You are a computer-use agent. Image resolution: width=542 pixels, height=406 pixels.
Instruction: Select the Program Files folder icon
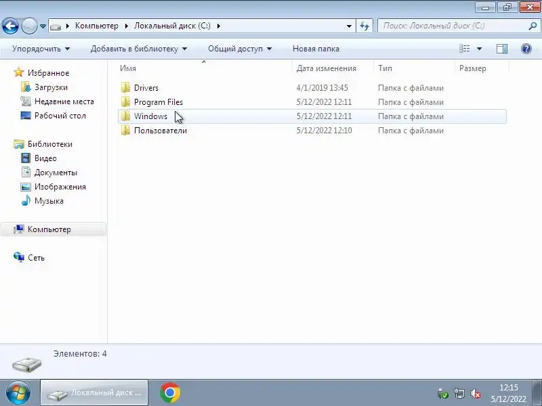125,102
